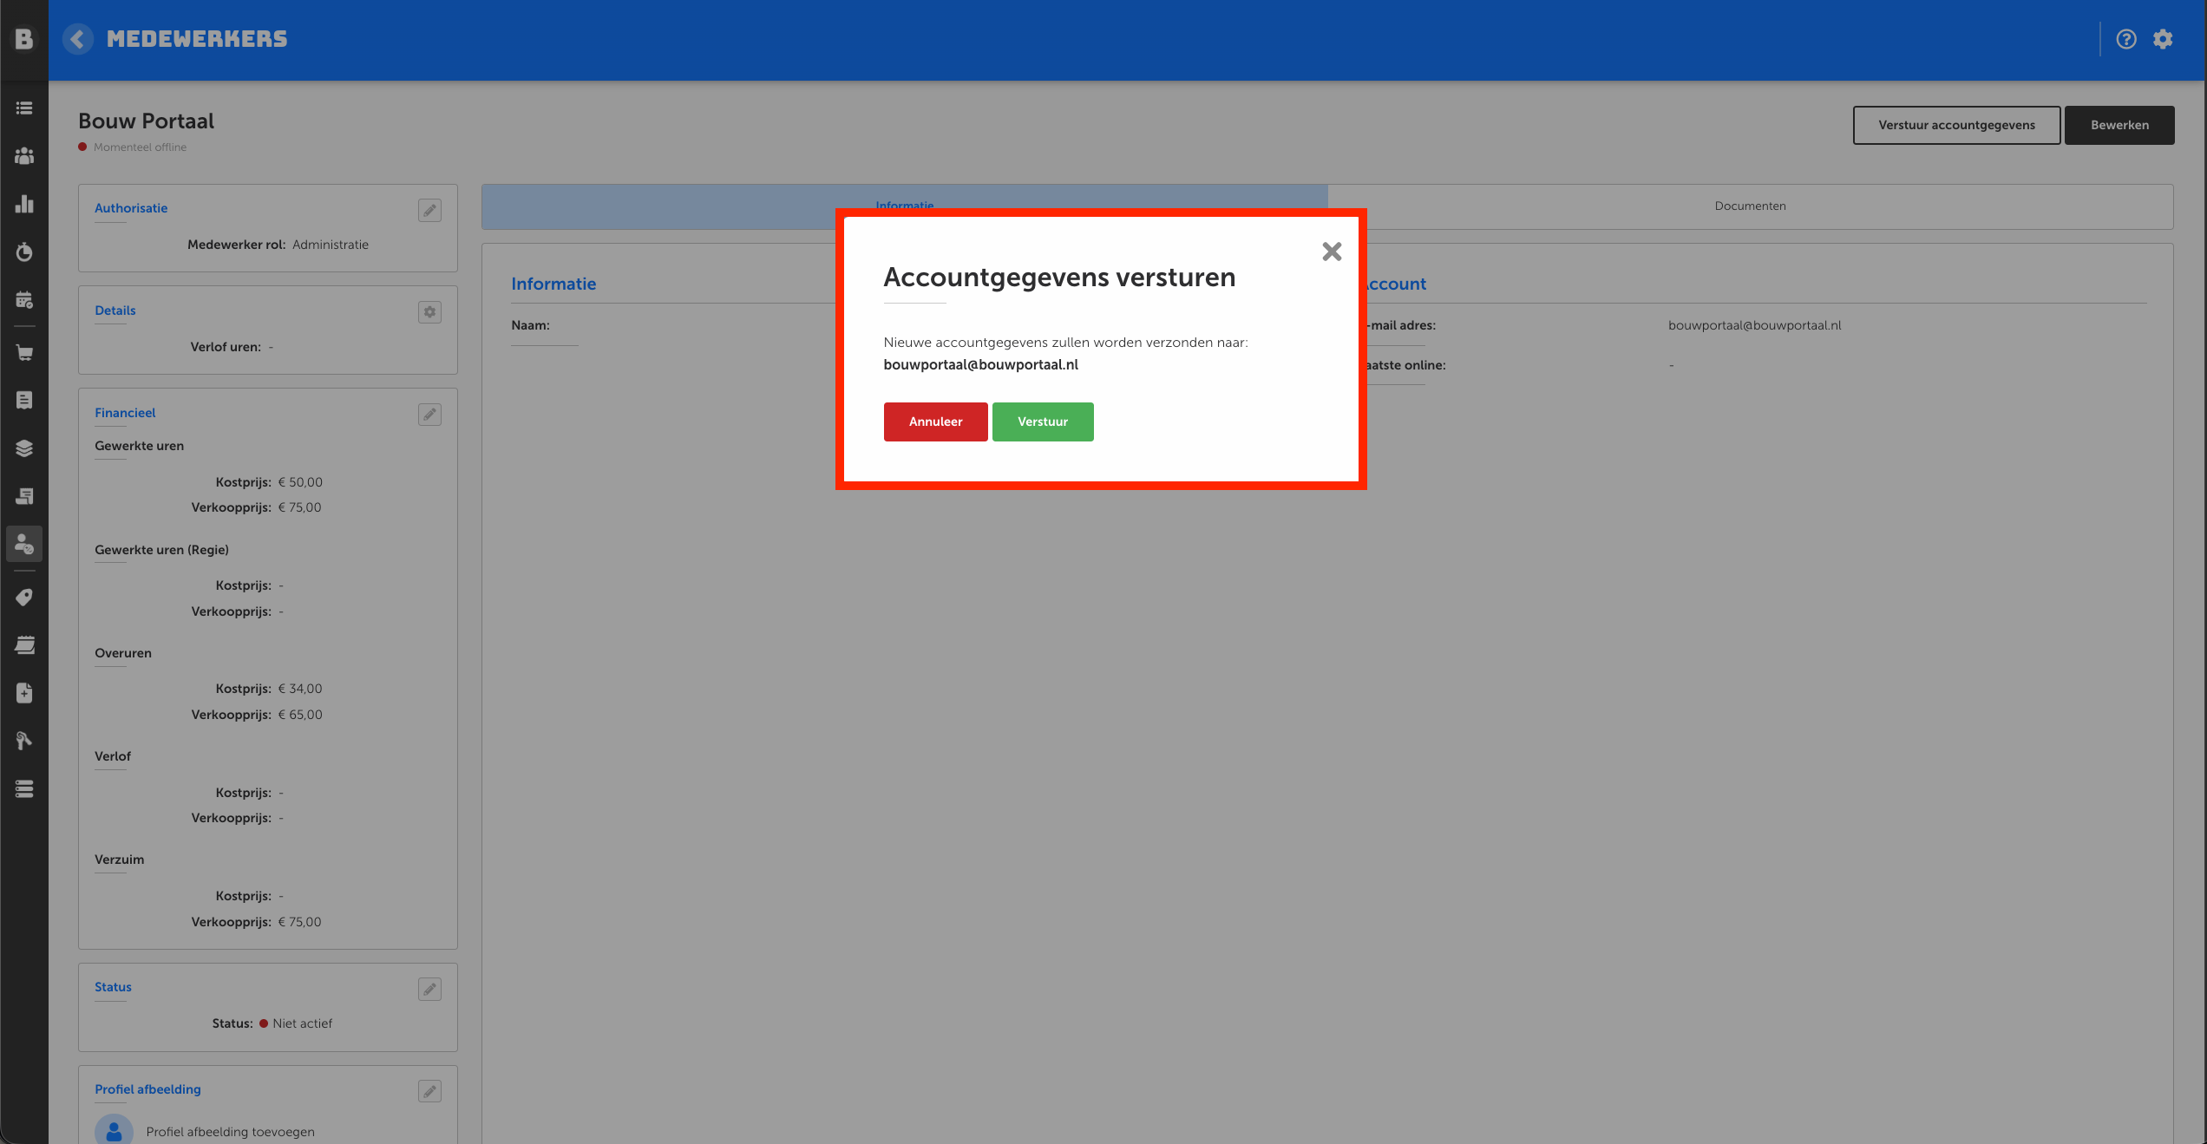The width and height of the screenshot is (2207, 1144).
Task: Click the Accountgegevens versturen dialog title
Action: point(1059,278)
